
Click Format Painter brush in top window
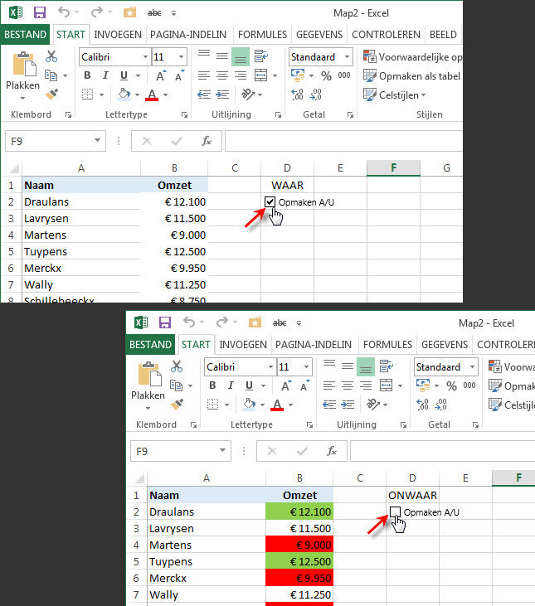51,94
